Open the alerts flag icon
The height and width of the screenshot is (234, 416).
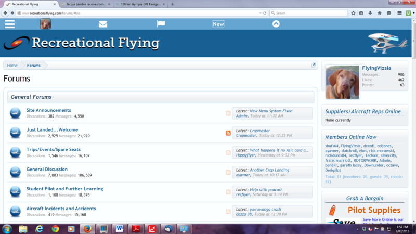[x=161, y=24]
